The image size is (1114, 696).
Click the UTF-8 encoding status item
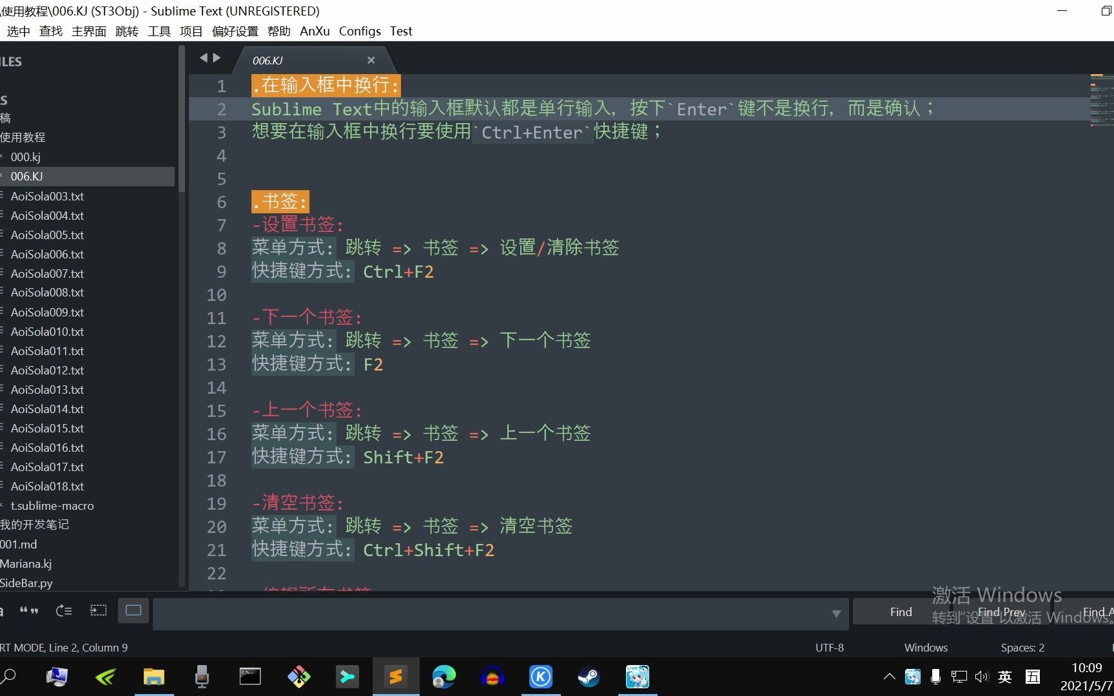coord(829,648)
